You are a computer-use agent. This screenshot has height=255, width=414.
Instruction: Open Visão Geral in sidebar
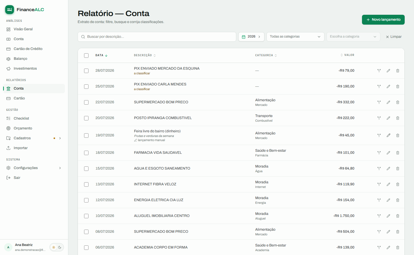(x=34, y=29)
